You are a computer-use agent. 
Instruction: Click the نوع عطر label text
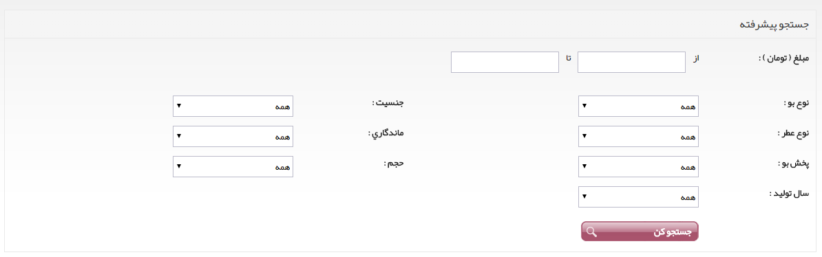tap(792, 133)
